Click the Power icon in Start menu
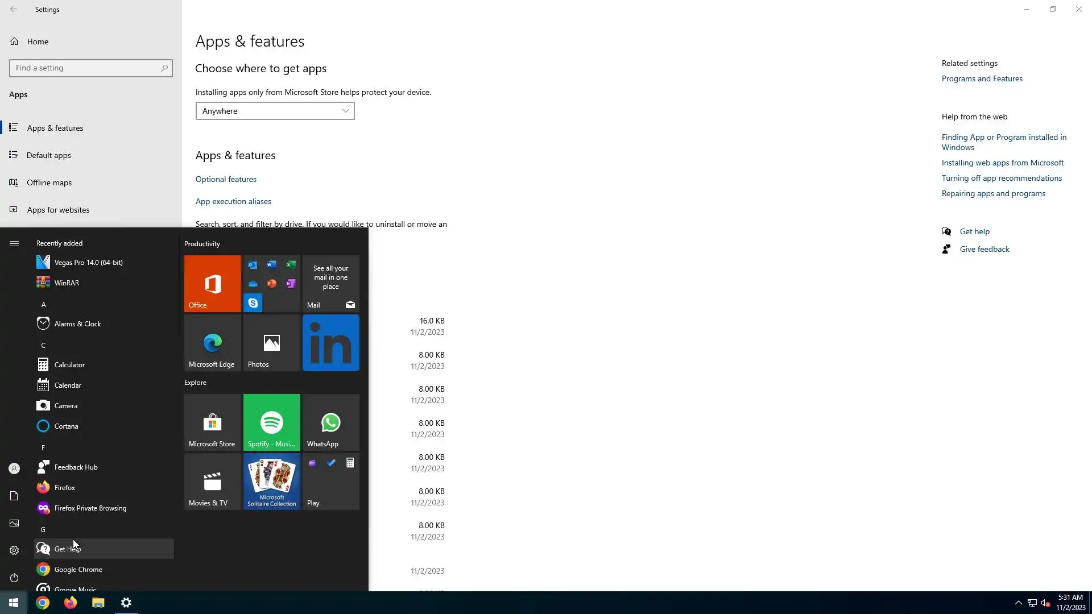 tap(14, 578)
